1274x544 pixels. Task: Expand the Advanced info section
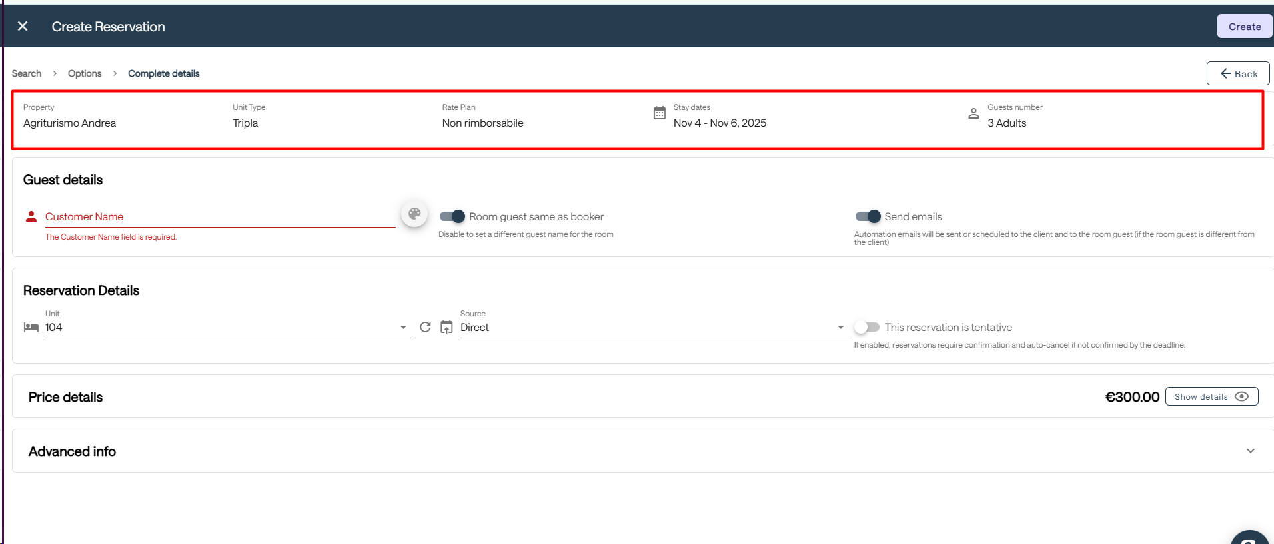(1250, 451)
